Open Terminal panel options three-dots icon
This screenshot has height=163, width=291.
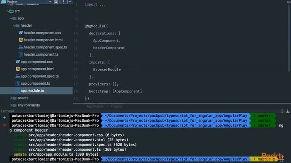point(282,111)
